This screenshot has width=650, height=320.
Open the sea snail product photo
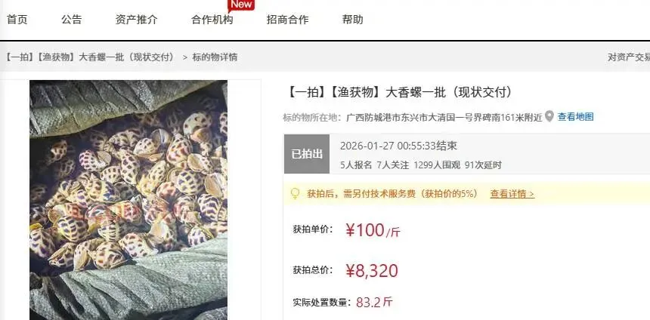click(128, 200)
